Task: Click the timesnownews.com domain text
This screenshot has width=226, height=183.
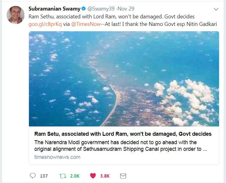Action: [x=57, y=157]
